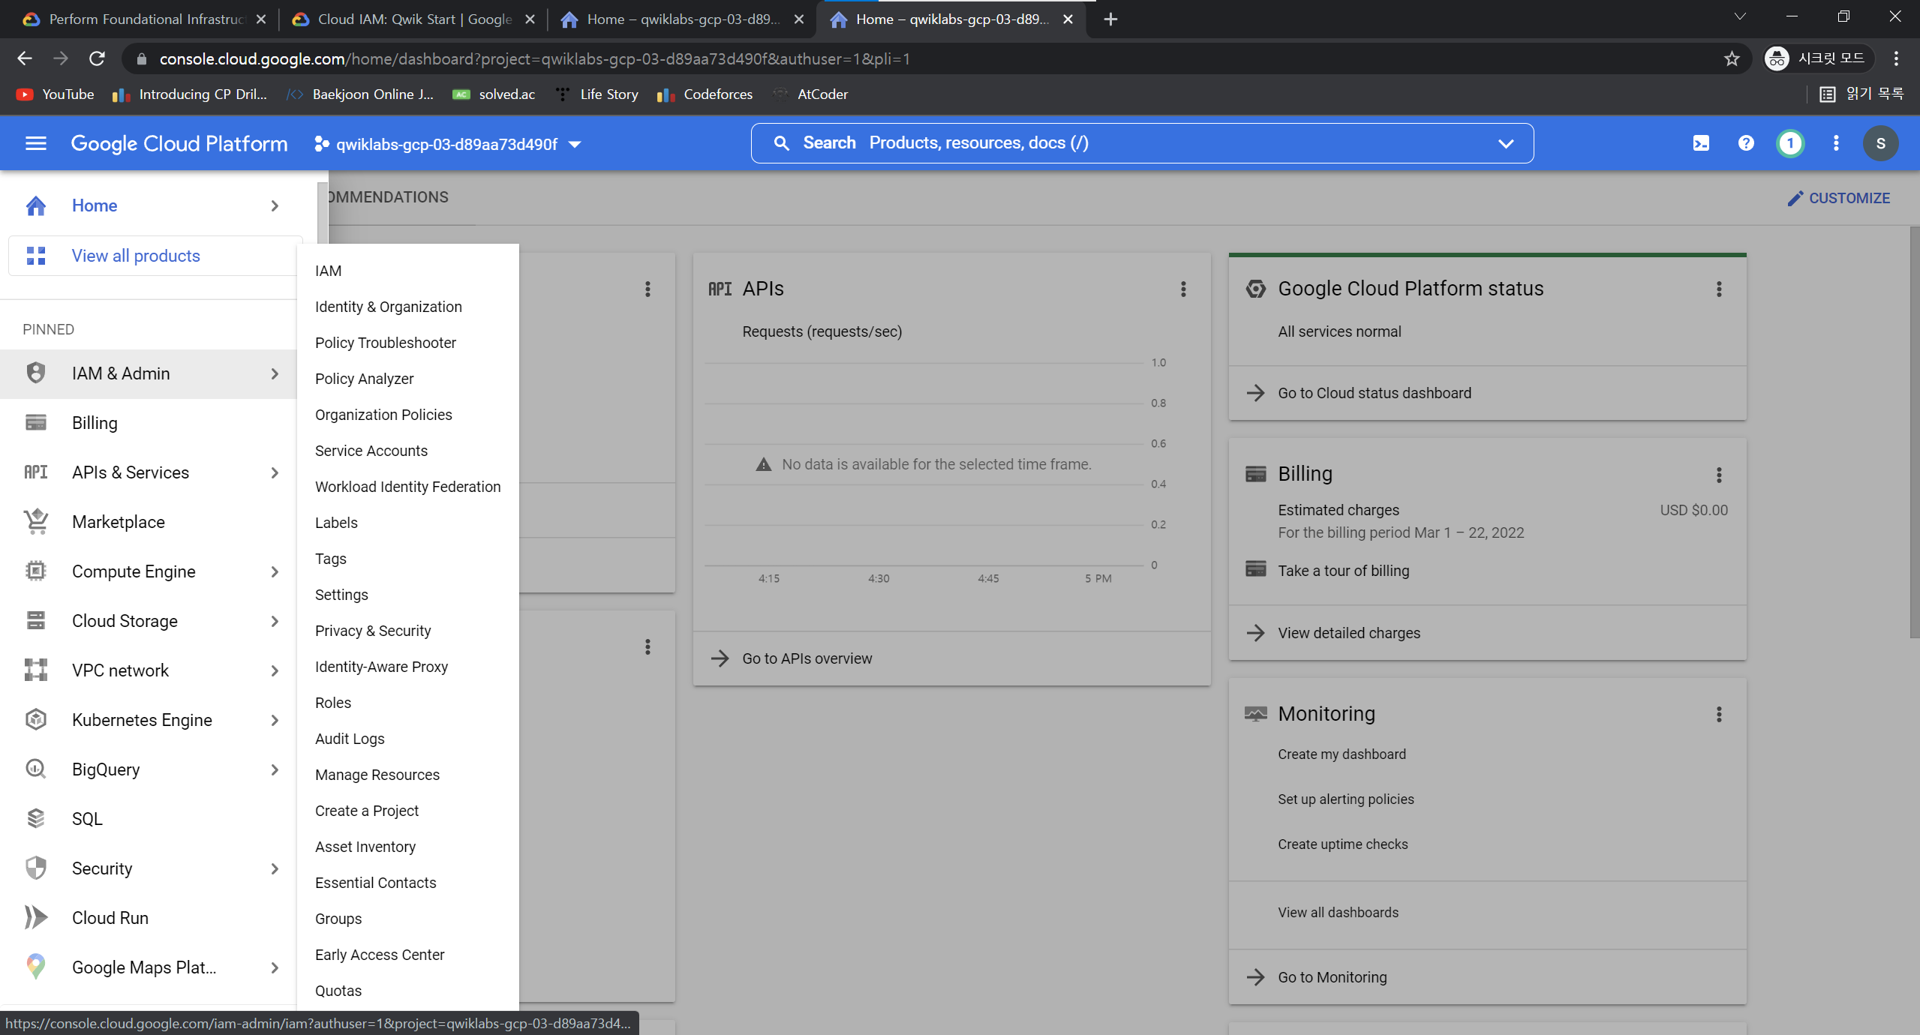
Task: Expand Compute Engine submenu chevron
Action: tap(275, 571)
